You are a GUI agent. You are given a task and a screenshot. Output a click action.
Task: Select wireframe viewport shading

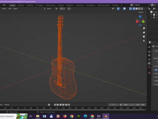[x=134, y=9]
